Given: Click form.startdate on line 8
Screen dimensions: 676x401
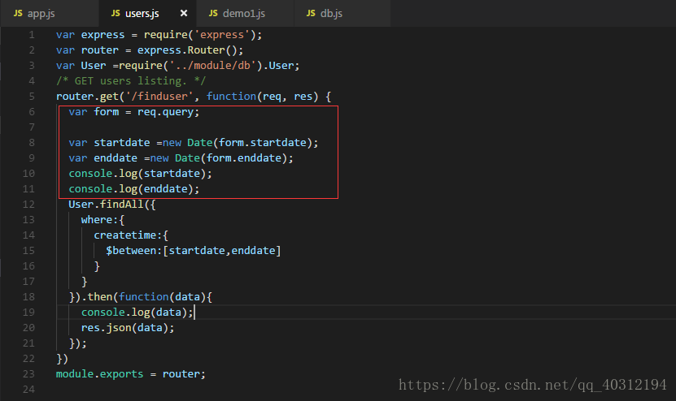Looking at the screenshot, I should click(x=262, y=142).
